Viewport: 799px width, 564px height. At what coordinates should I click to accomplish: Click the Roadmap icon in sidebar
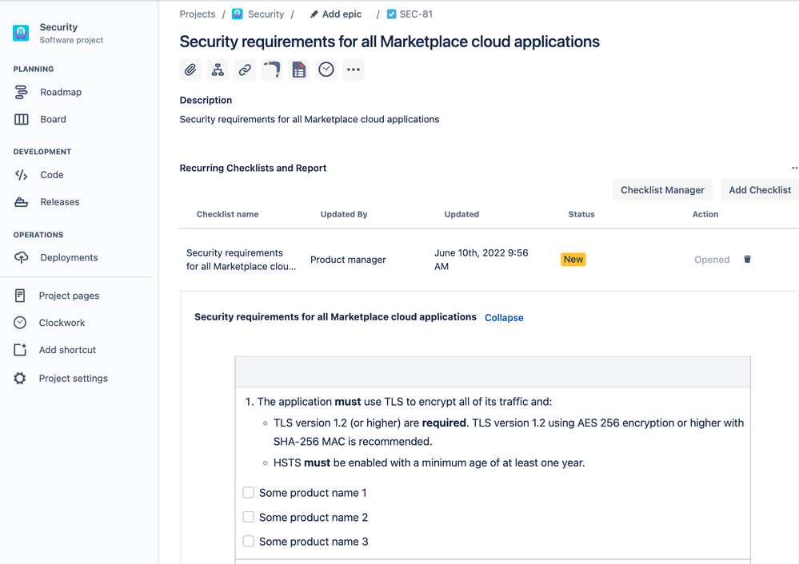point(21,92)
